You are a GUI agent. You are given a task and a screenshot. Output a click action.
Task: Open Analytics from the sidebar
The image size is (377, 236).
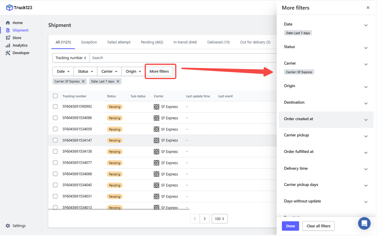pos(20,45)
